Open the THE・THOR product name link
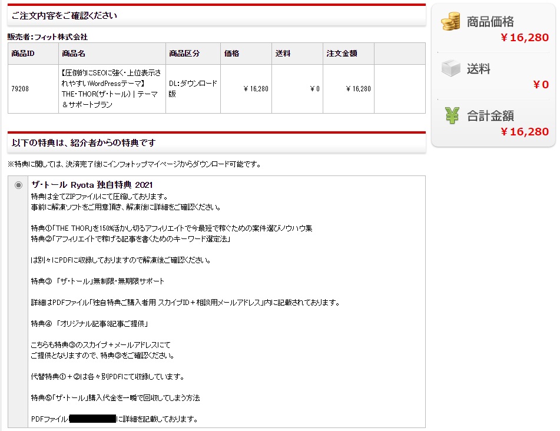 pyautogui.click(x=111, y=88)
